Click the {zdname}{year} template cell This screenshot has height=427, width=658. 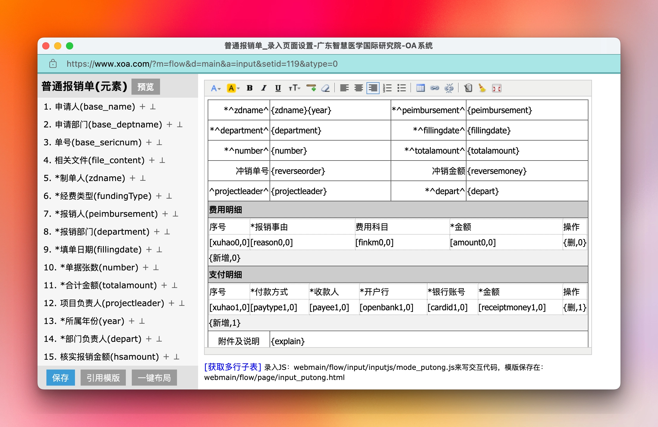click(330, 110)
